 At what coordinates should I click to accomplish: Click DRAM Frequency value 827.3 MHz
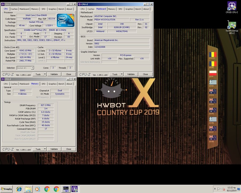(x=46, y=105)
